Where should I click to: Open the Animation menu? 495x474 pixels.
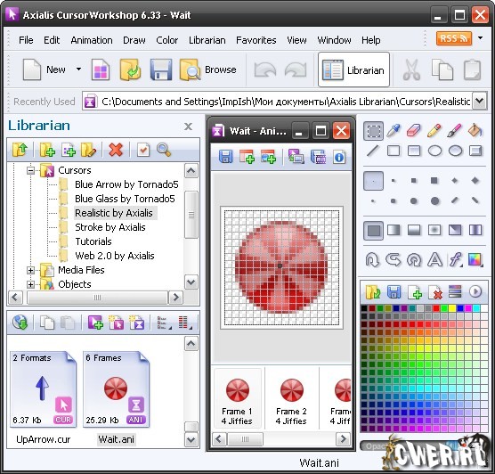pyautogui.click(x=92, y=40)
